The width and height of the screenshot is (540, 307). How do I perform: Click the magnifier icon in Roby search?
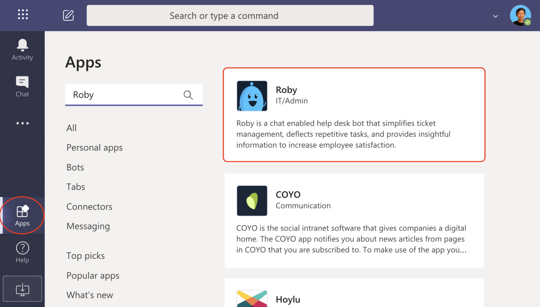point(188,95)
